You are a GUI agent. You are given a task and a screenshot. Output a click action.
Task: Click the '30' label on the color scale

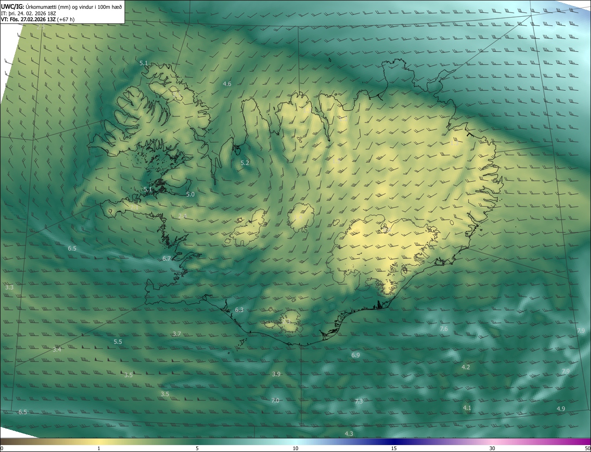click(x=492, y=448)
